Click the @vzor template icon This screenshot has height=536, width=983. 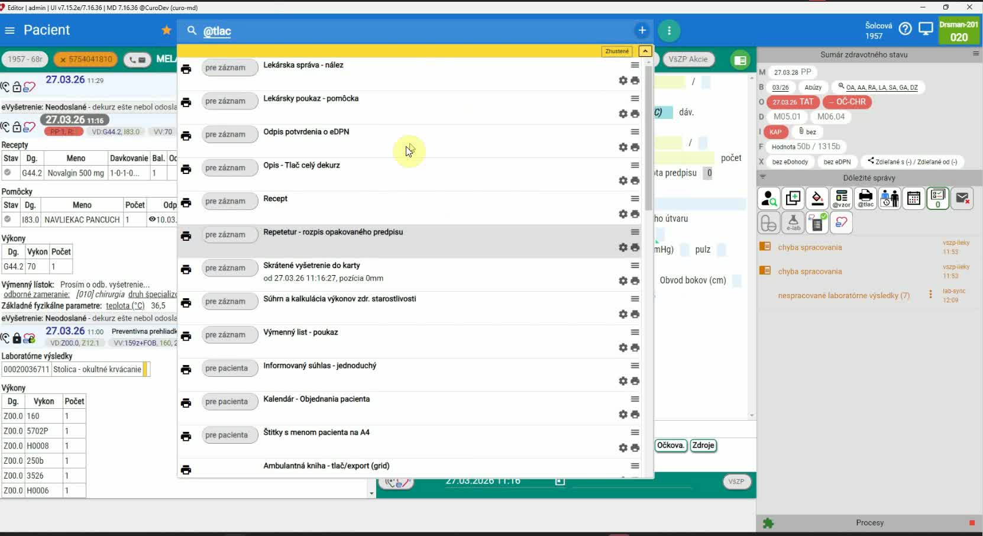(841, 199)
